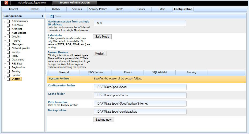Click the document icon beside Logging
249x134 pixels.
coord(8,40)
